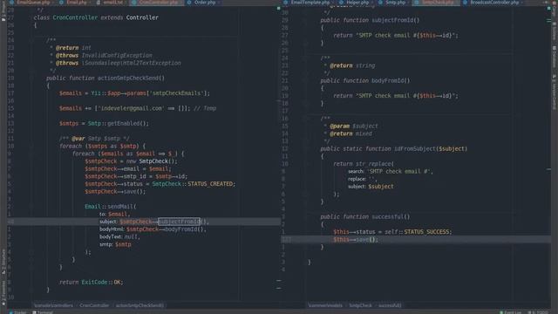558x314 pixels.
Task: Open the Event Log panel
Action: [x=512, y=312]
